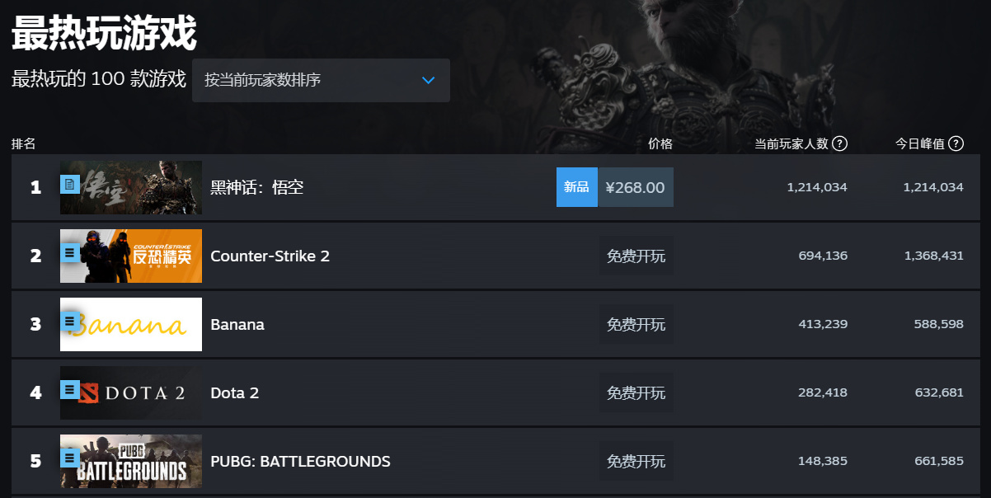Image resolution: width=991 pixels, height=498 pixels.
Task: Click 免费开玩 for PUBG: BATTLEGROUNDS
Action: pyautogui.click(x=636, y=461)
